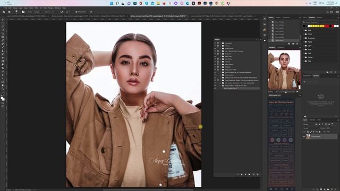Go to the Photoshop Home screen icon
The height and width of the screenshot is (191, 340).
coord(4,12)
